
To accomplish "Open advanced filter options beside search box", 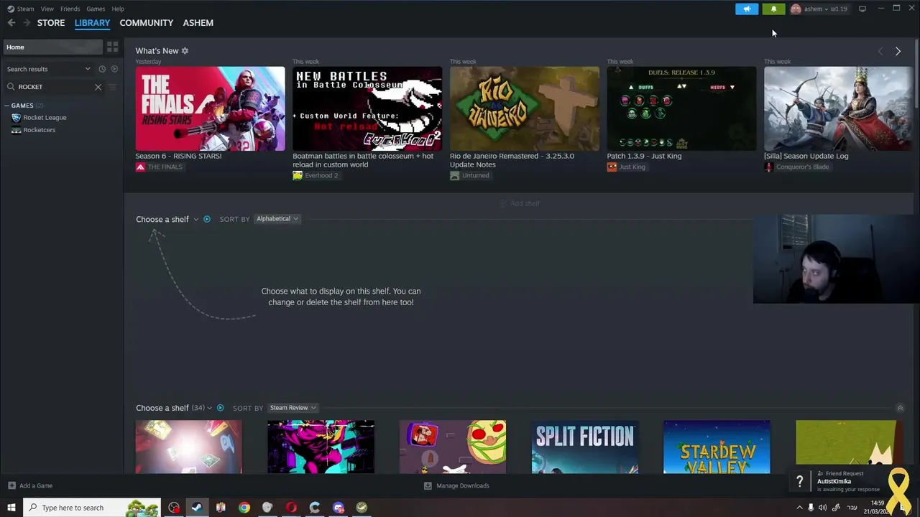I will tap(112, 87).
